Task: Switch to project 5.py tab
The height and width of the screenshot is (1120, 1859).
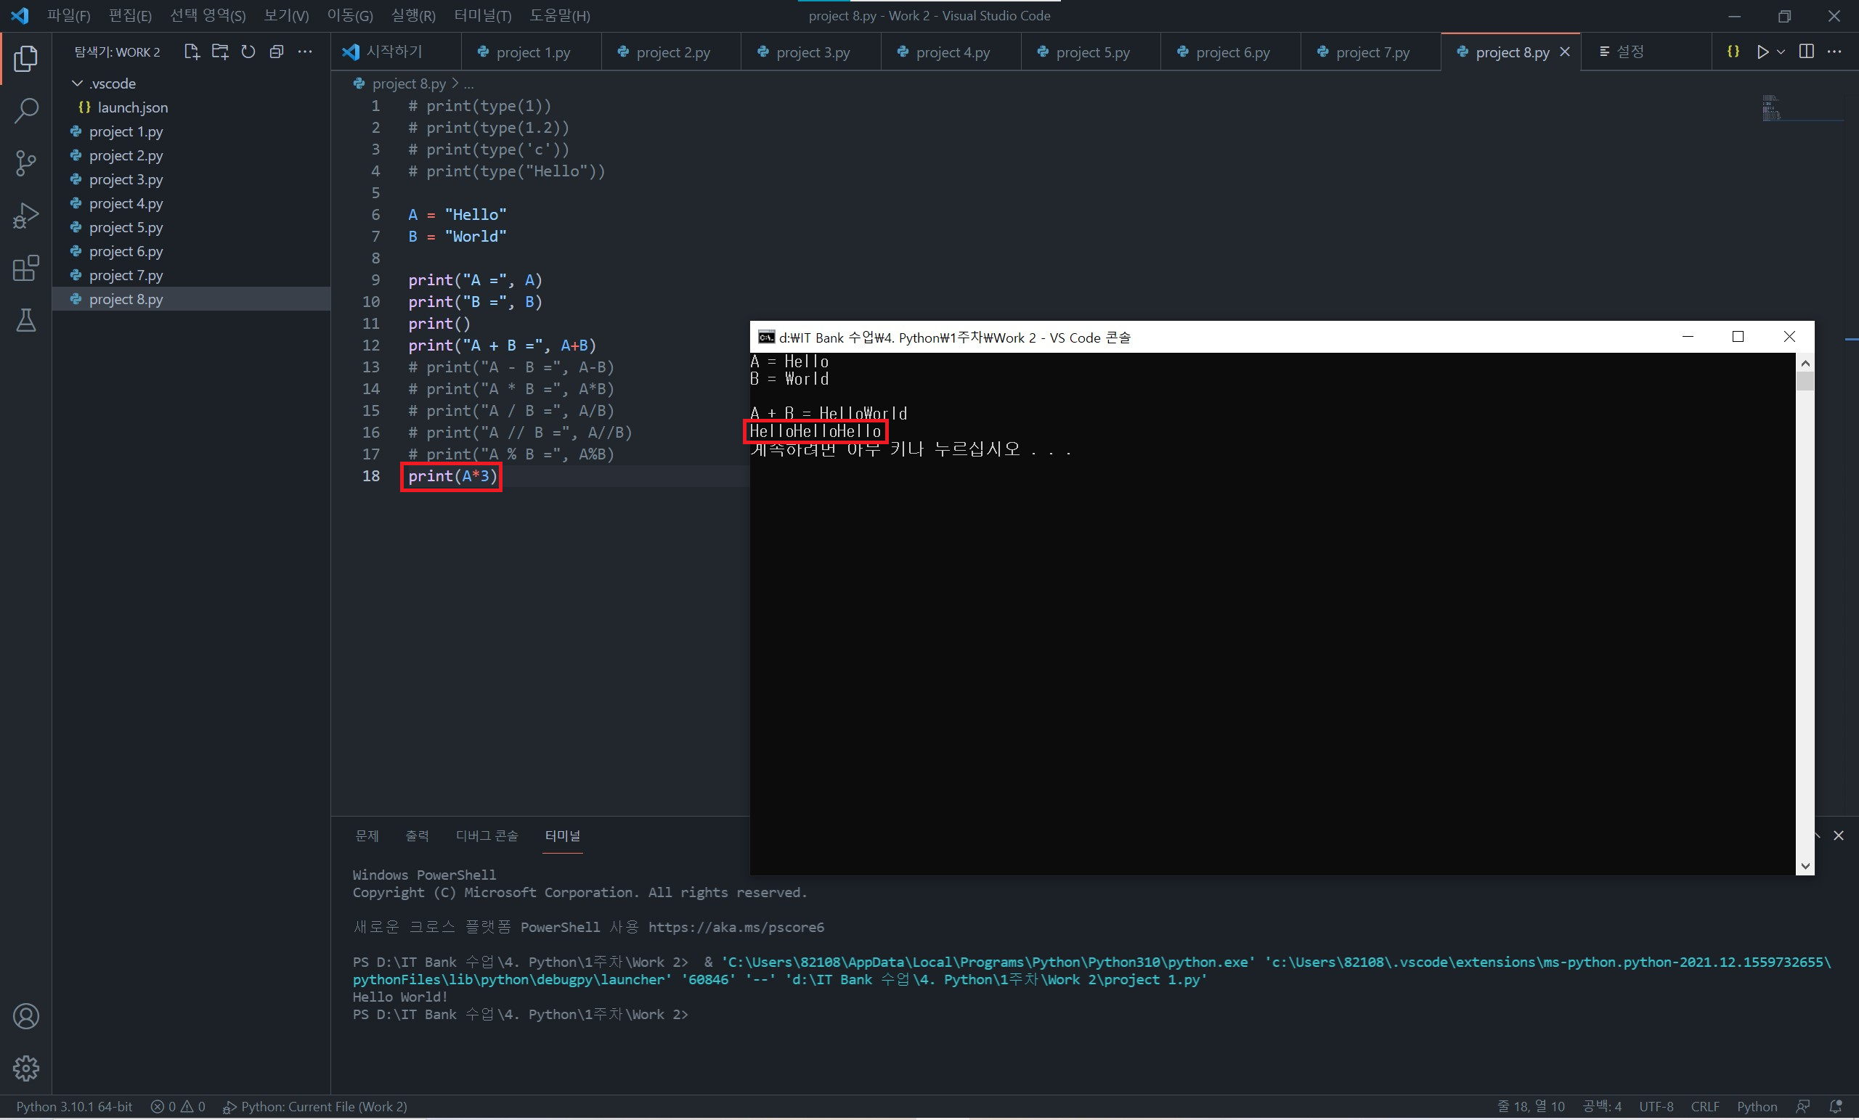Action: pyautogui.click(x=1091, y=52)
